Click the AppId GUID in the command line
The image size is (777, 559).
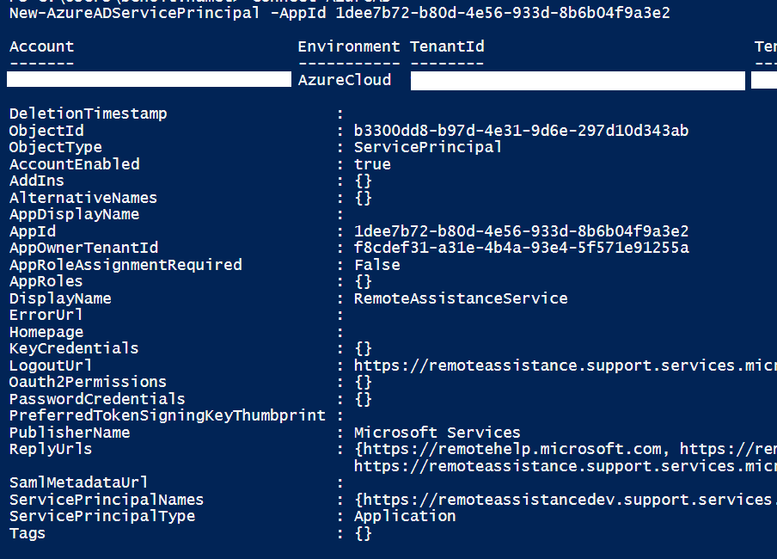[503, 13]
